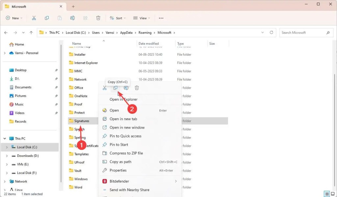Expand address bar history dropdown
Viewport: 337px width, 197px height.
[x=262, y=33]
